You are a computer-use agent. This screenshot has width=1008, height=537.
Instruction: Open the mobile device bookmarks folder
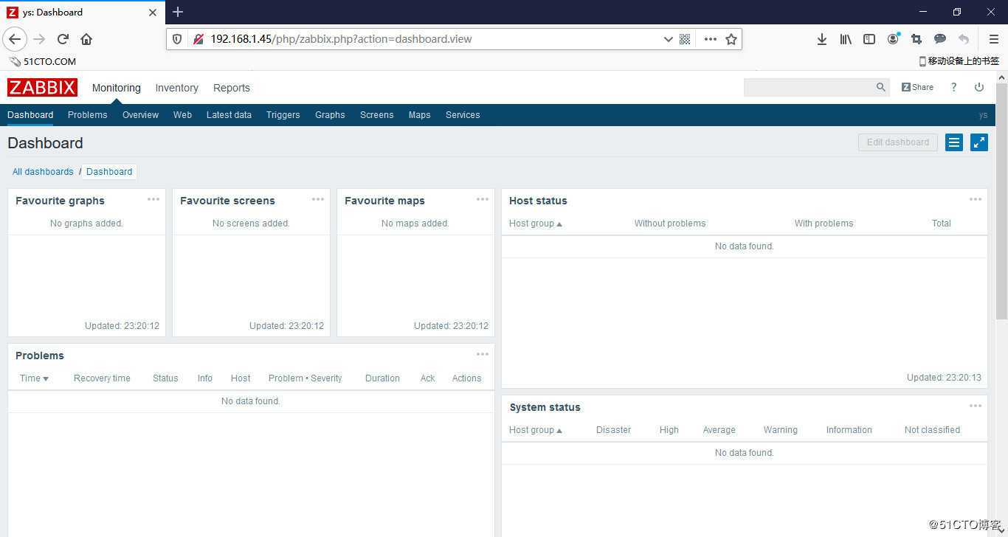pos(959,61)
